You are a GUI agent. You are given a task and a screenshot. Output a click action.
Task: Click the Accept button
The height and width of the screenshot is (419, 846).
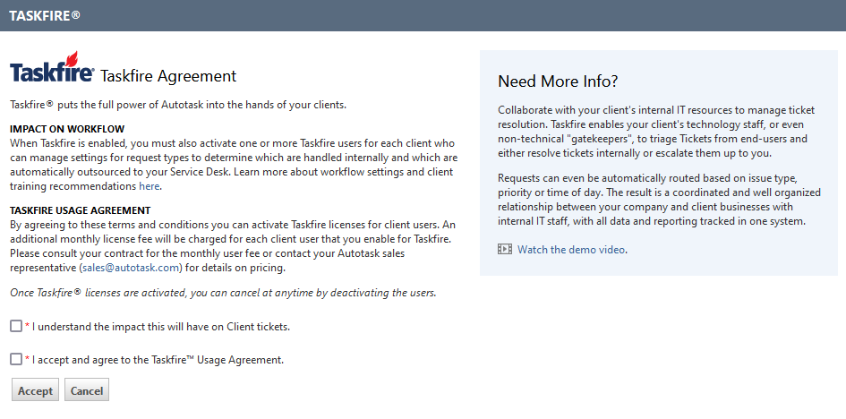[36, 390]
